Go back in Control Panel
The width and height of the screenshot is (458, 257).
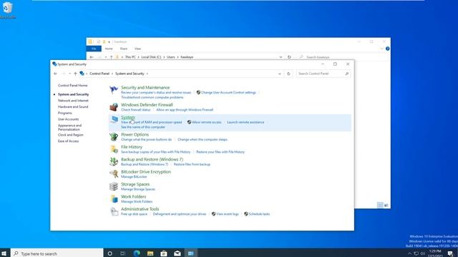coord(56,74)
